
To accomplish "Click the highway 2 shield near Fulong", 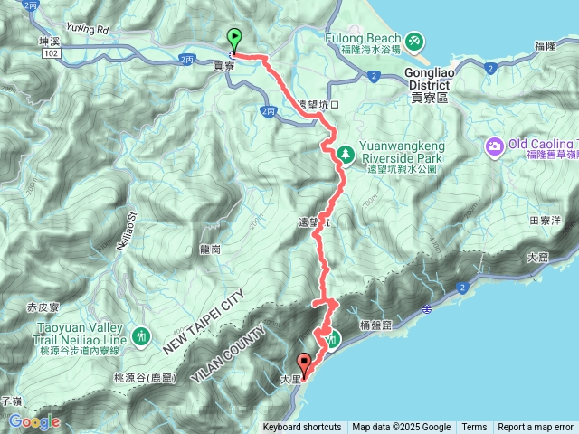I will [x=374, y=76].
